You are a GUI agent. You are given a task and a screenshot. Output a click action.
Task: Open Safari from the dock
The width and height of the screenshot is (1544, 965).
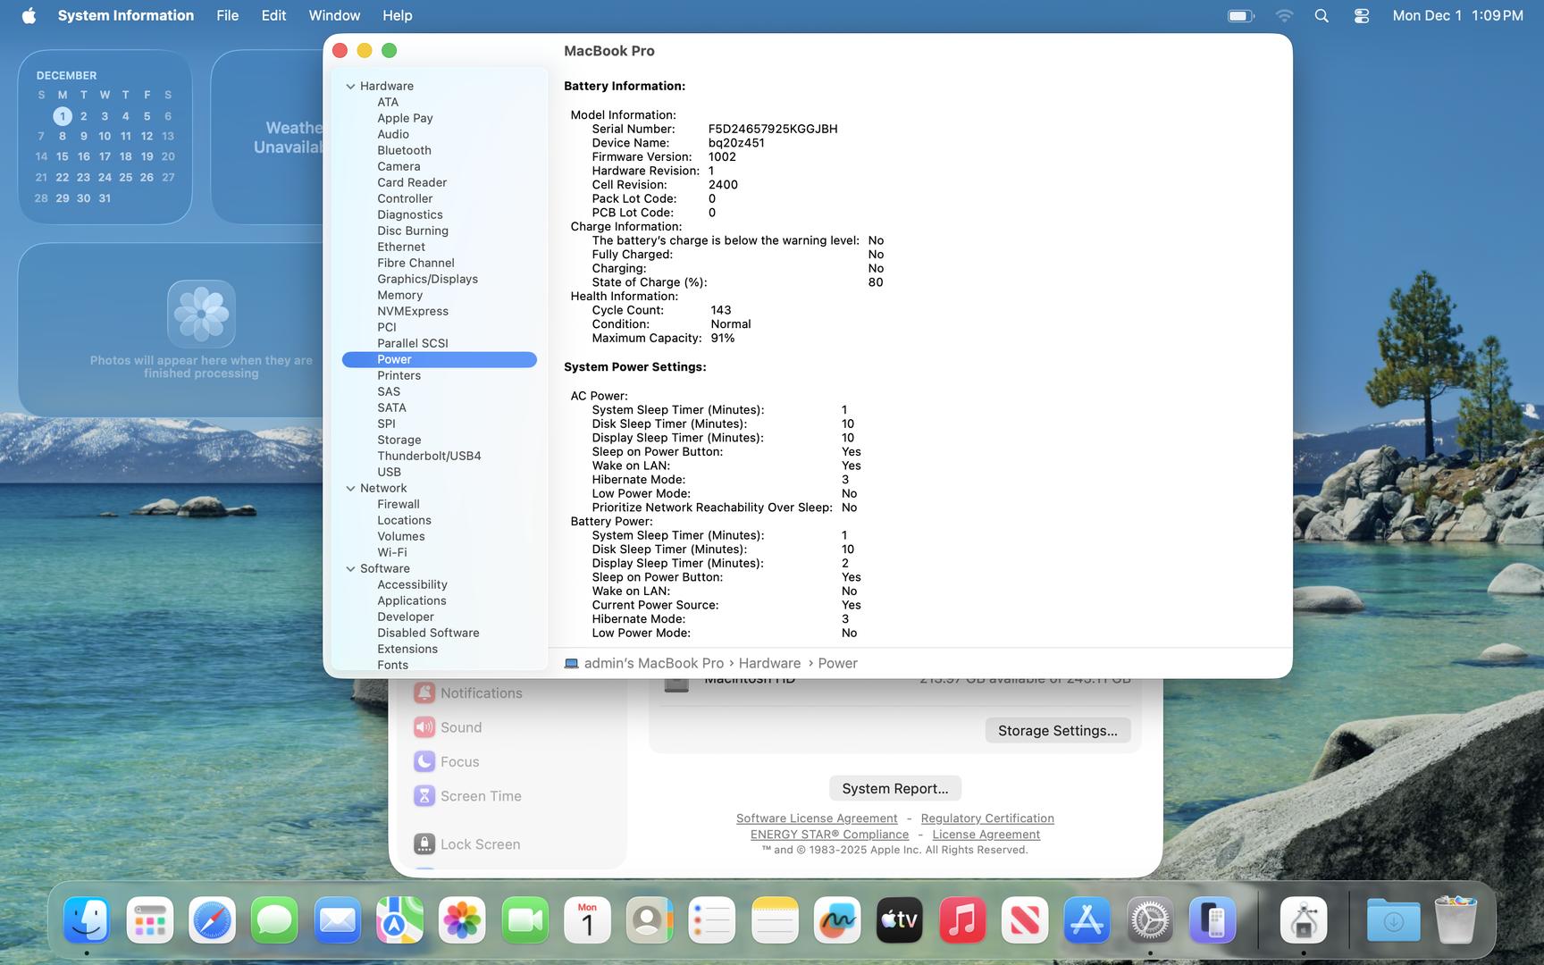pos(212,920)
